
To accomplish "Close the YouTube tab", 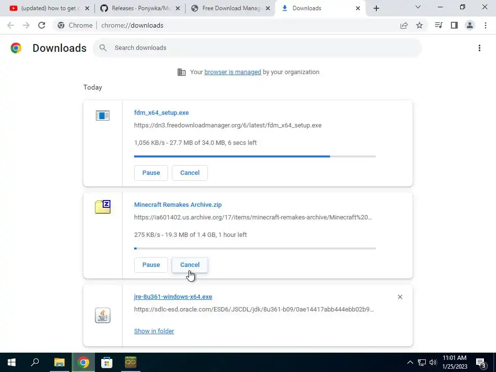I will point(87,8).
